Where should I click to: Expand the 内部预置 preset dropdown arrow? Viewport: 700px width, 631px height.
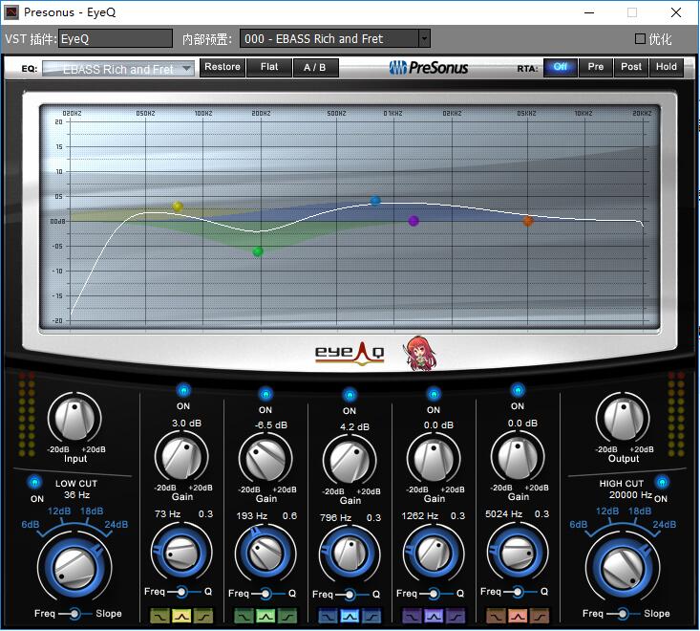[425, 39]
